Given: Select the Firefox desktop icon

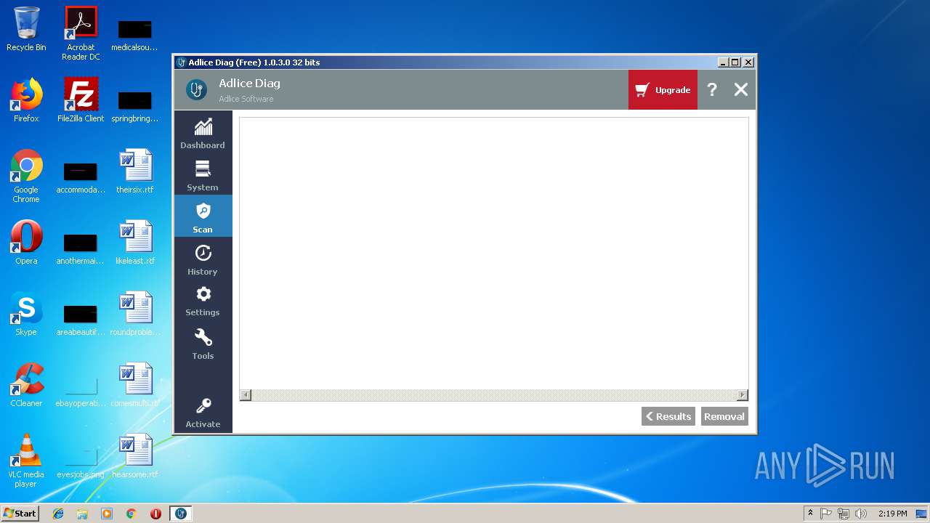Looking at the screenshot, I should point(26,100).
